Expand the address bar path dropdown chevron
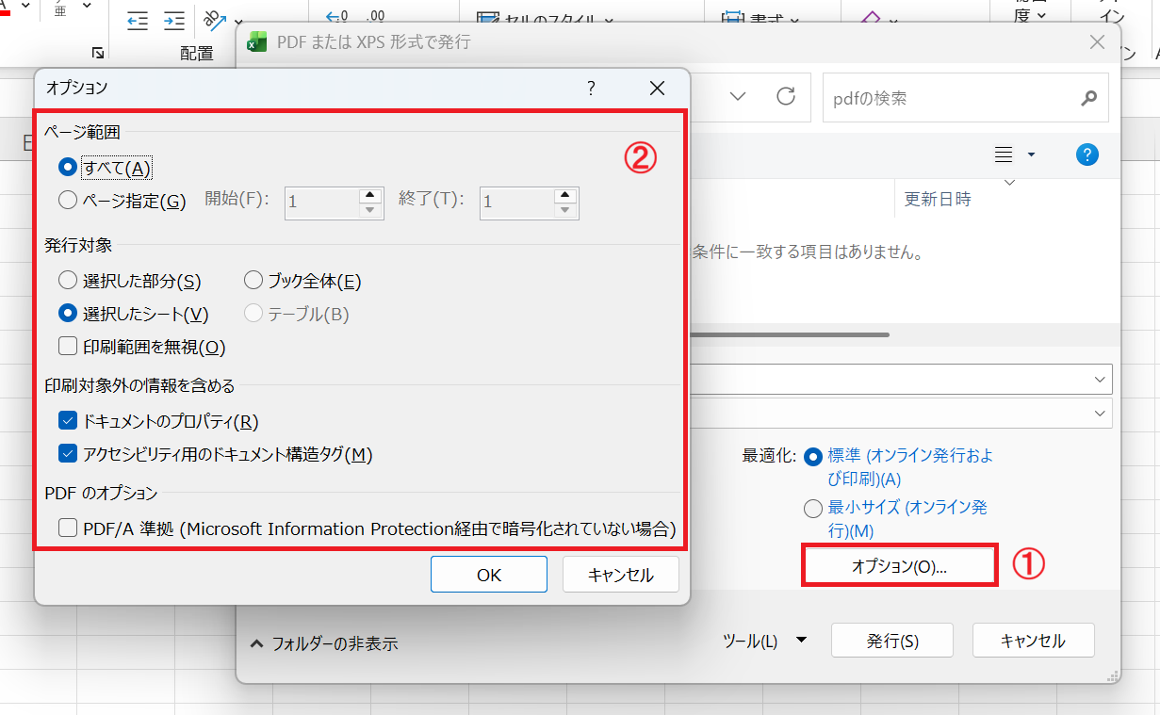 738,97
